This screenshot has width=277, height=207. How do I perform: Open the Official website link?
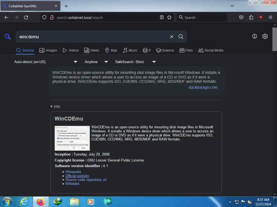(x=77, y=176)
